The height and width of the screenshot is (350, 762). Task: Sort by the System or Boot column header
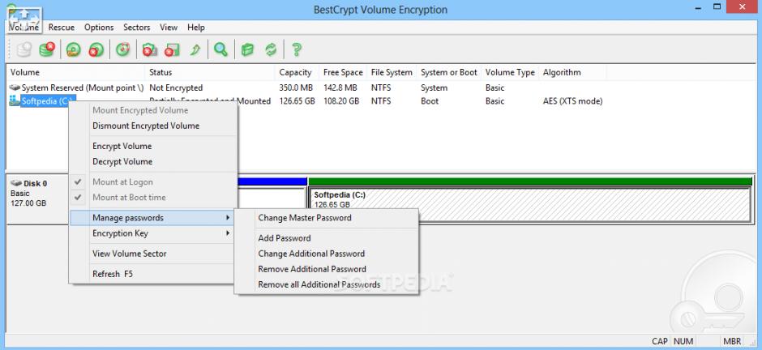449,72
